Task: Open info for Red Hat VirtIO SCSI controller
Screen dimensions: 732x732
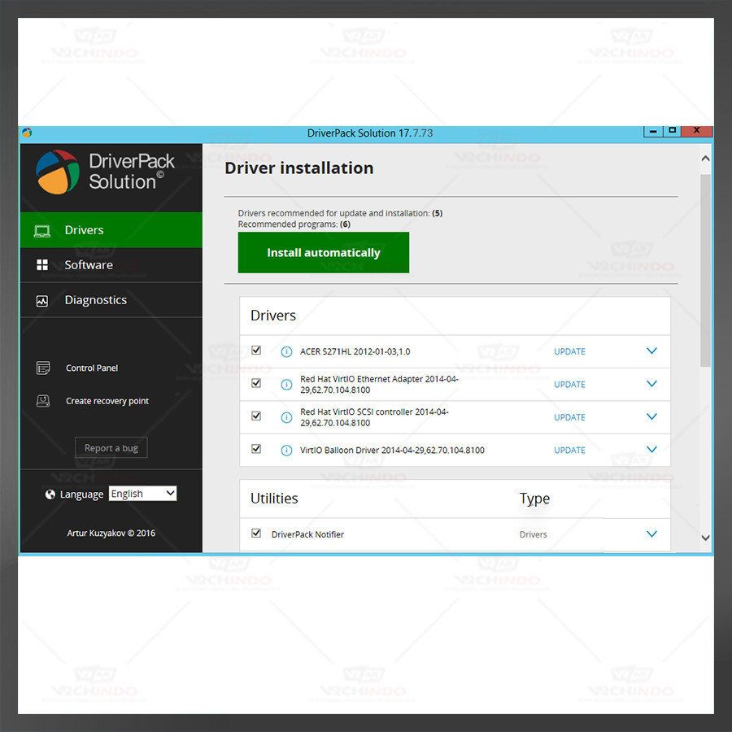Action: (286, 417)
